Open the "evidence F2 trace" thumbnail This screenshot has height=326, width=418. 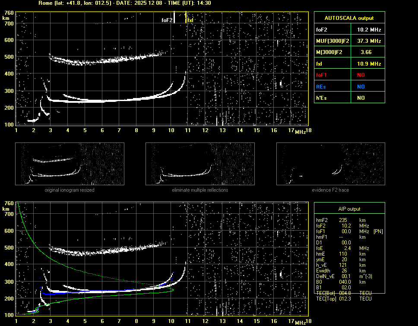tap(330, 164)
